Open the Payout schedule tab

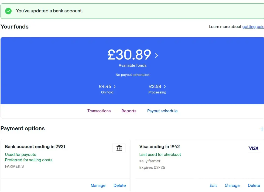[162, 111]
